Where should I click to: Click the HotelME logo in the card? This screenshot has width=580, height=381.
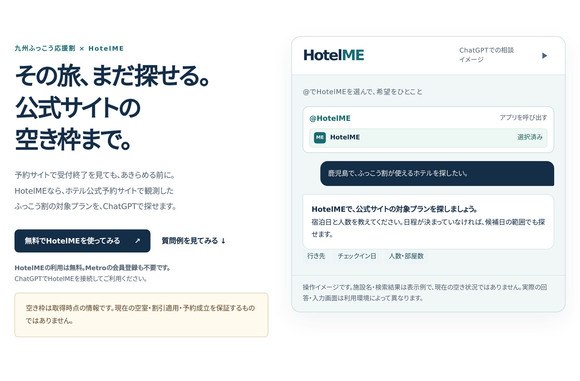334,55
